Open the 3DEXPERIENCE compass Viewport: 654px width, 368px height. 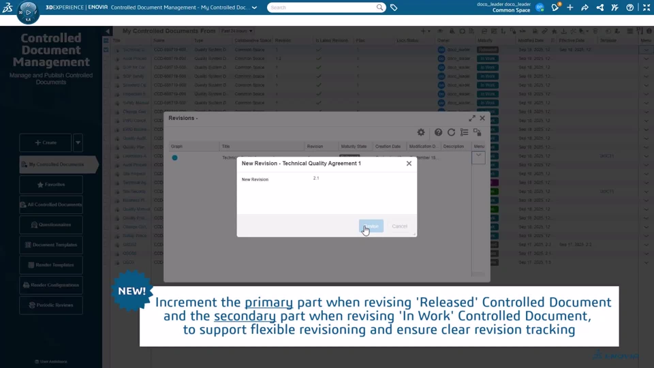click(x=28, y=12)
